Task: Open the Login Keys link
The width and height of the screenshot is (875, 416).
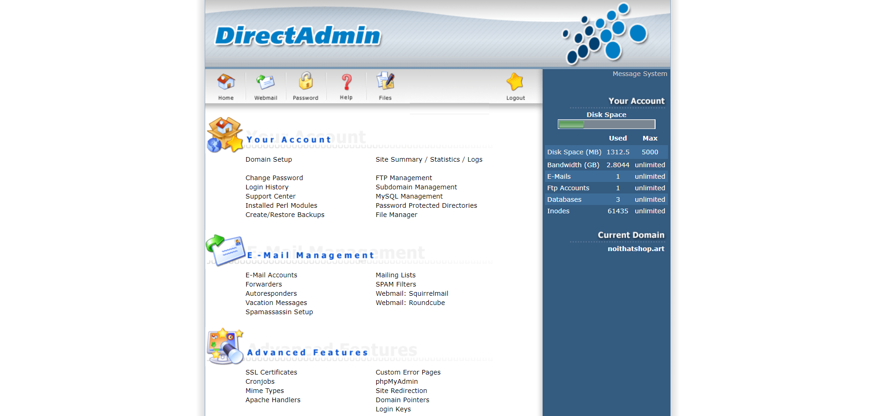Action: tap(393, 409)
